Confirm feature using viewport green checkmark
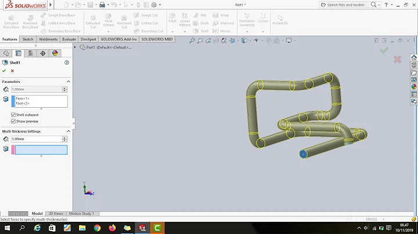Screen dimensions: 418x234 (384, 50)
